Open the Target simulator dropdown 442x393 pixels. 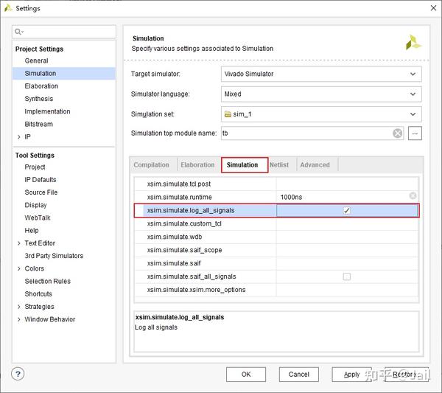321,74
